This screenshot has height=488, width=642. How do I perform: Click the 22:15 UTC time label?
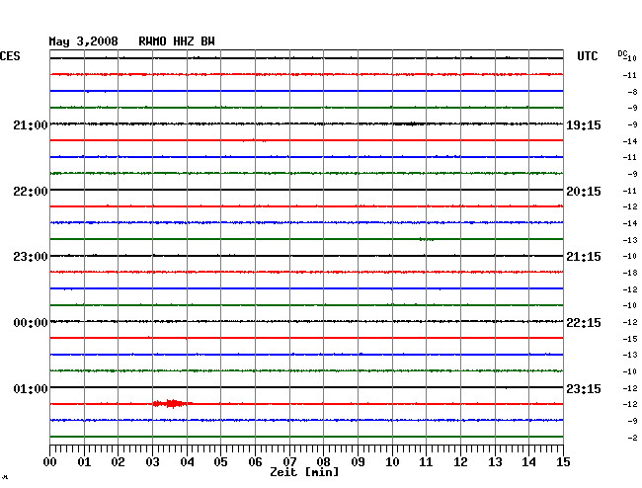[x=584, y=323]
